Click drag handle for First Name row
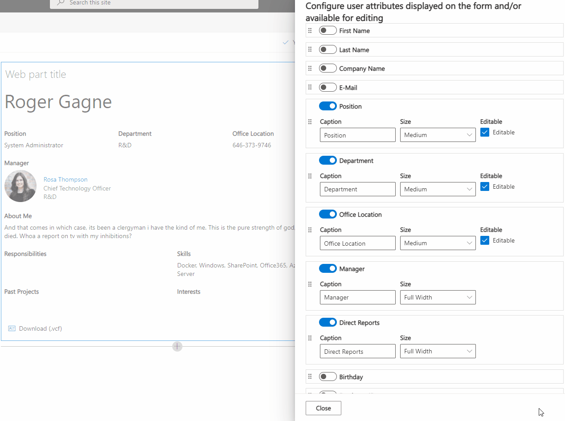565x421 pixels. (310, 31)
